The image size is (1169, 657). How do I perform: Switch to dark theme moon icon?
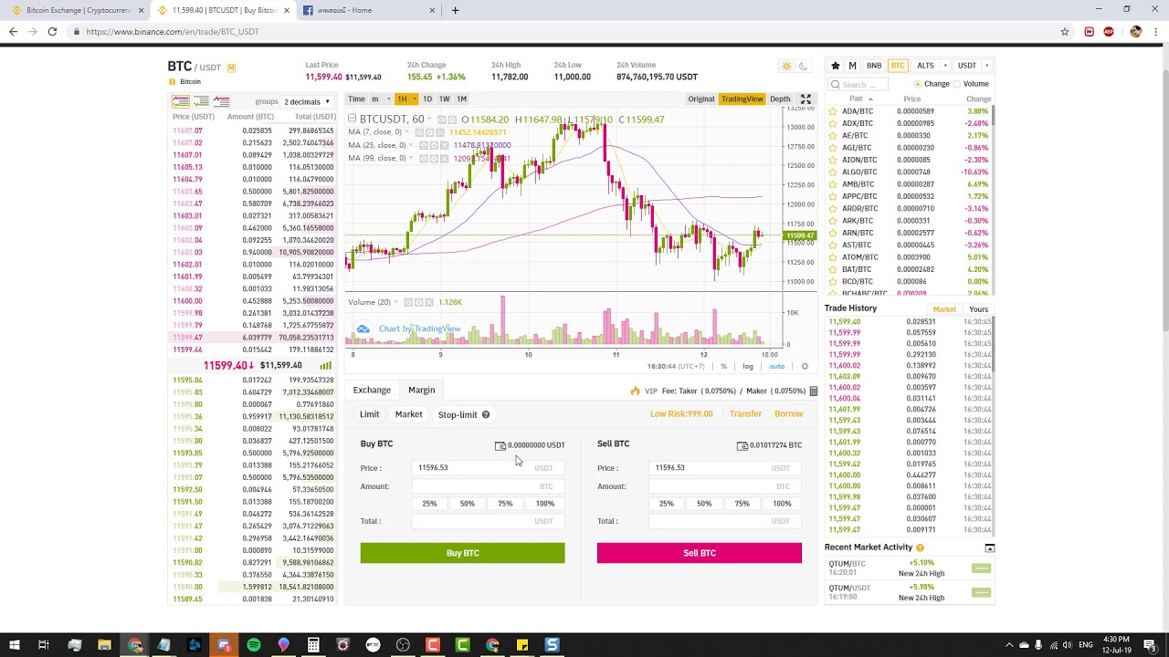pos(803,66)
